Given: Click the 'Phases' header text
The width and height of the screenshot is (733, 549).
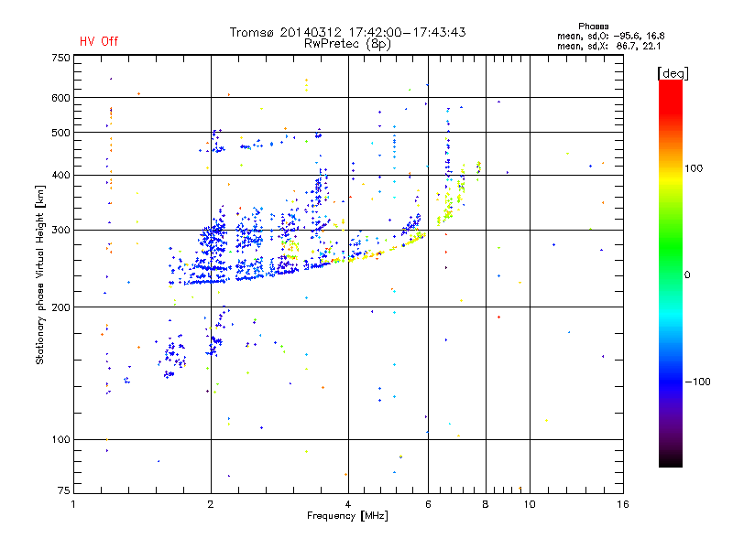Looking at the screenshot, I should 593,27.
